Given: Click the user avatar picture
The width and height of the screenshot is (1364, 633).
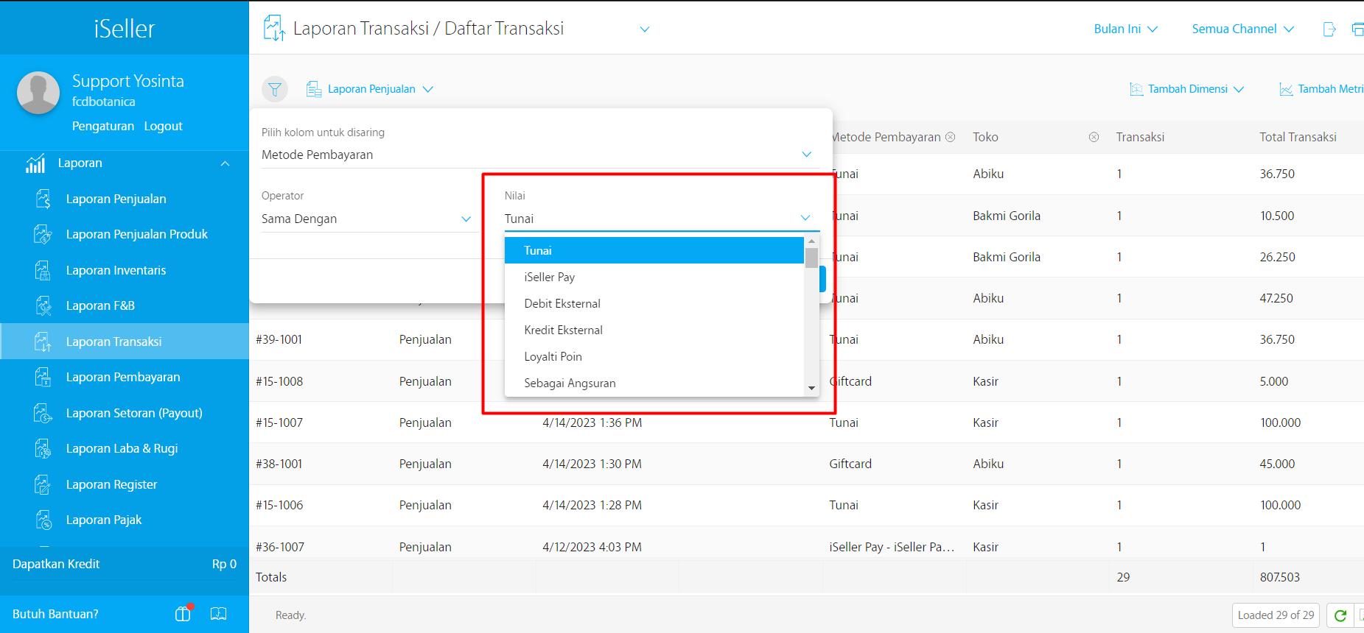Looking at the screenshot, I should click(x=38, y=93).
